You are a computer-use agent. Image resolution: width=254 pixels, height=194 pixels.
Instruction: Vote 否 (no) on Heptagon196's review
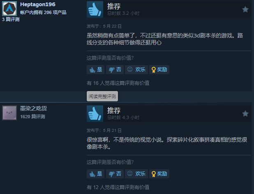[x=115, y=70]
